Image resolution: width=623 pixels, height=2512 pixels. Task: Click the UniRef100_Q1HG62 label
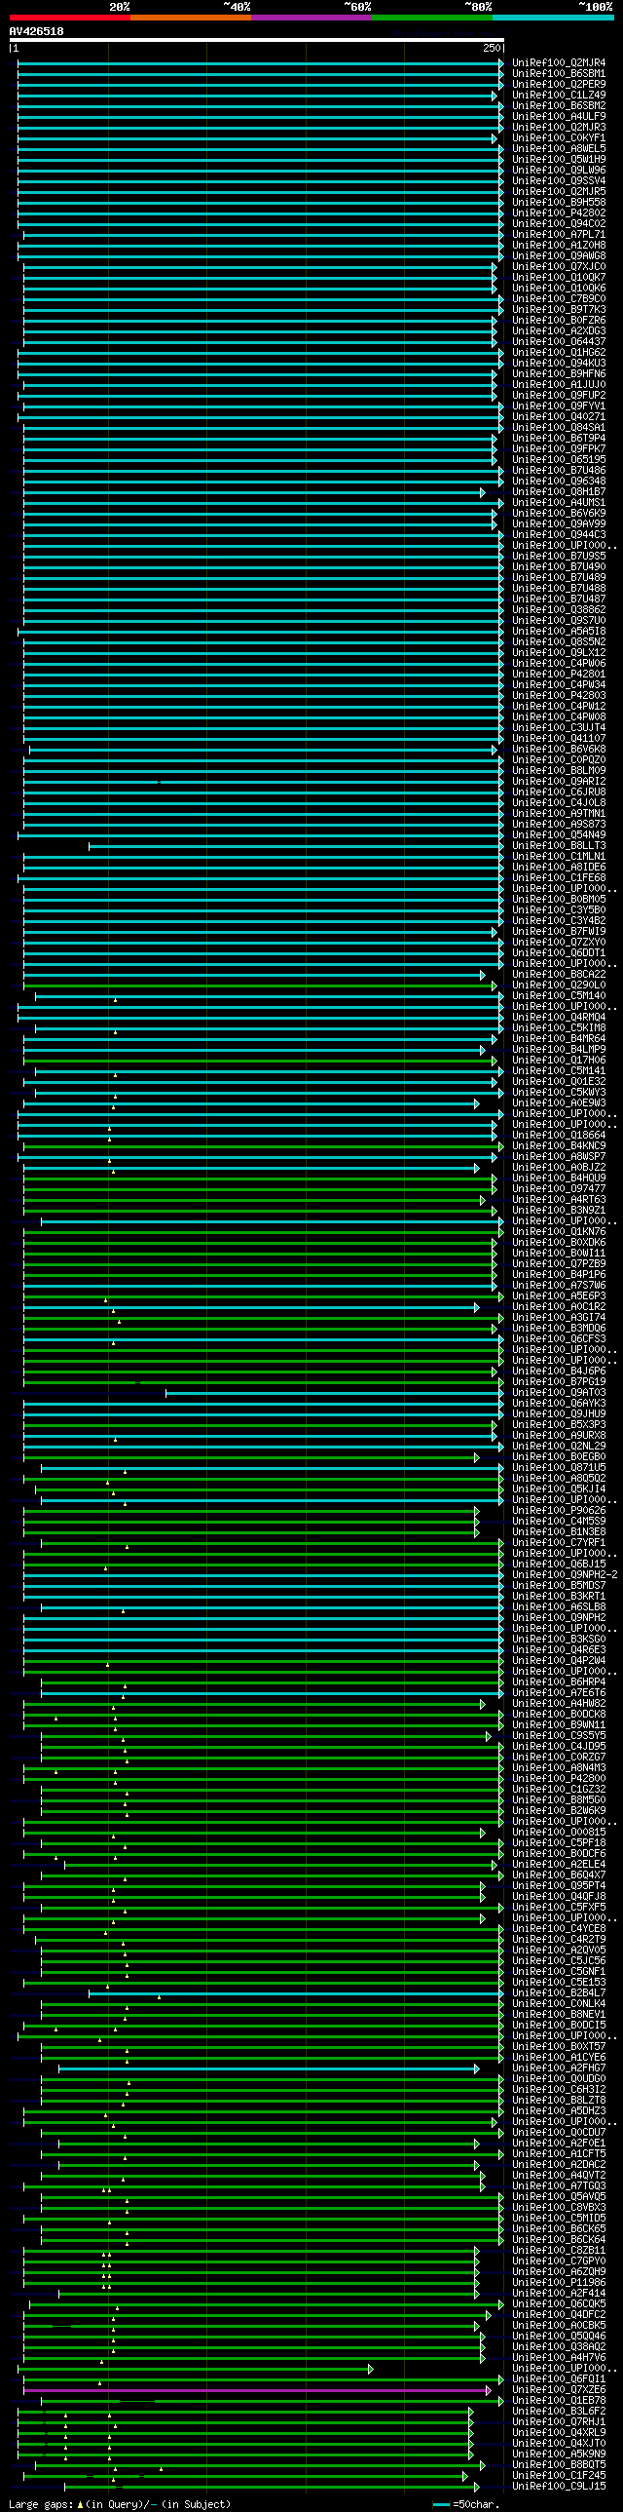(x=559, y=353)
